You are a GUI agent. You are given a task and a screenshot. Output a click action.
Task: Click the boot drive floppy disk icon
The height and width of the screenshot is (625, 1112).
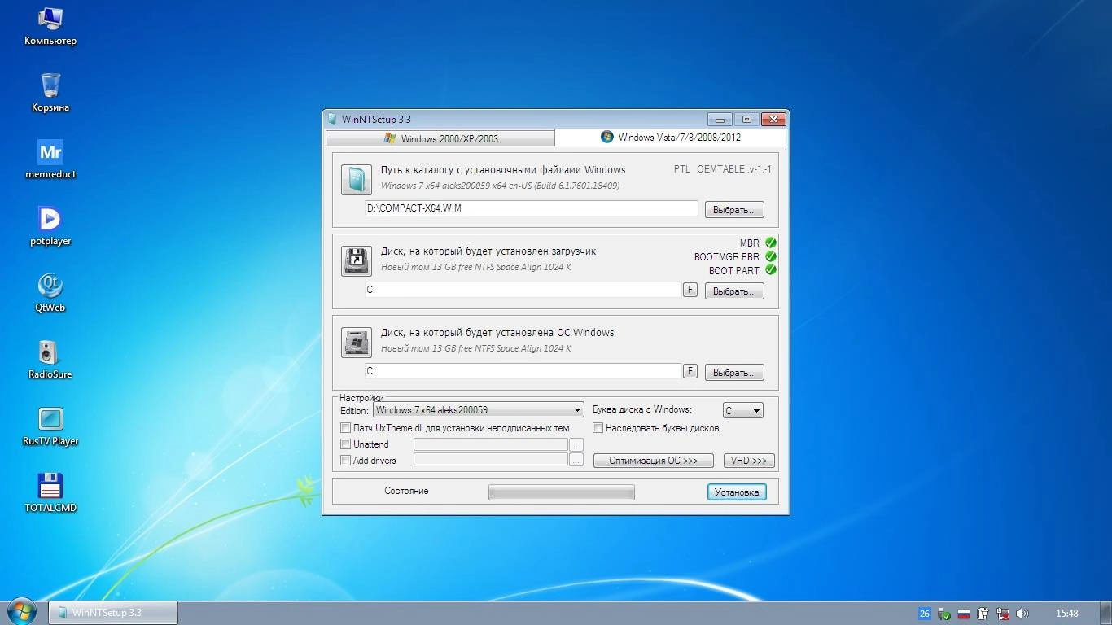356,261
